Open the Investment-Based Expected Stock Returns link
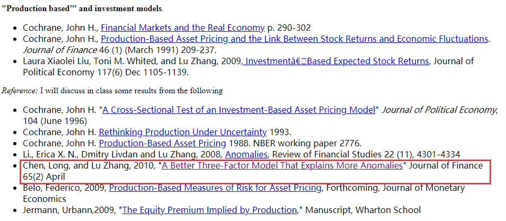 point(336,61)
